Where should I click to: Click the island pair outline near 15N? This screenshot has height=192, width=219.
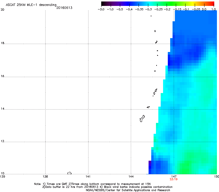[x=155, y=92]
